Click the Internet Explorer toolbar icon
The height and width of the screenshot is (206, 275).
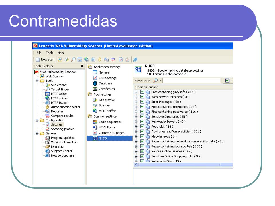(135, 60)
